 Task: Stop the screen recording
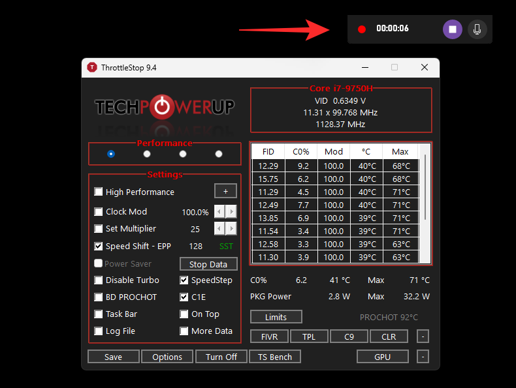coord(452,29)
